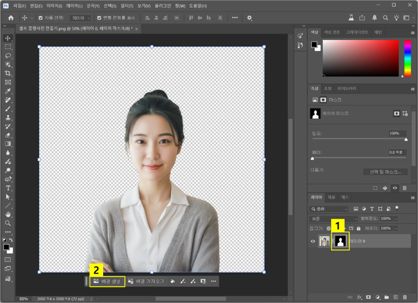This screenshot has height=303, width=418.
Task: Toggle the 자동 선택 checkbox
Action: tap(40, 18)
